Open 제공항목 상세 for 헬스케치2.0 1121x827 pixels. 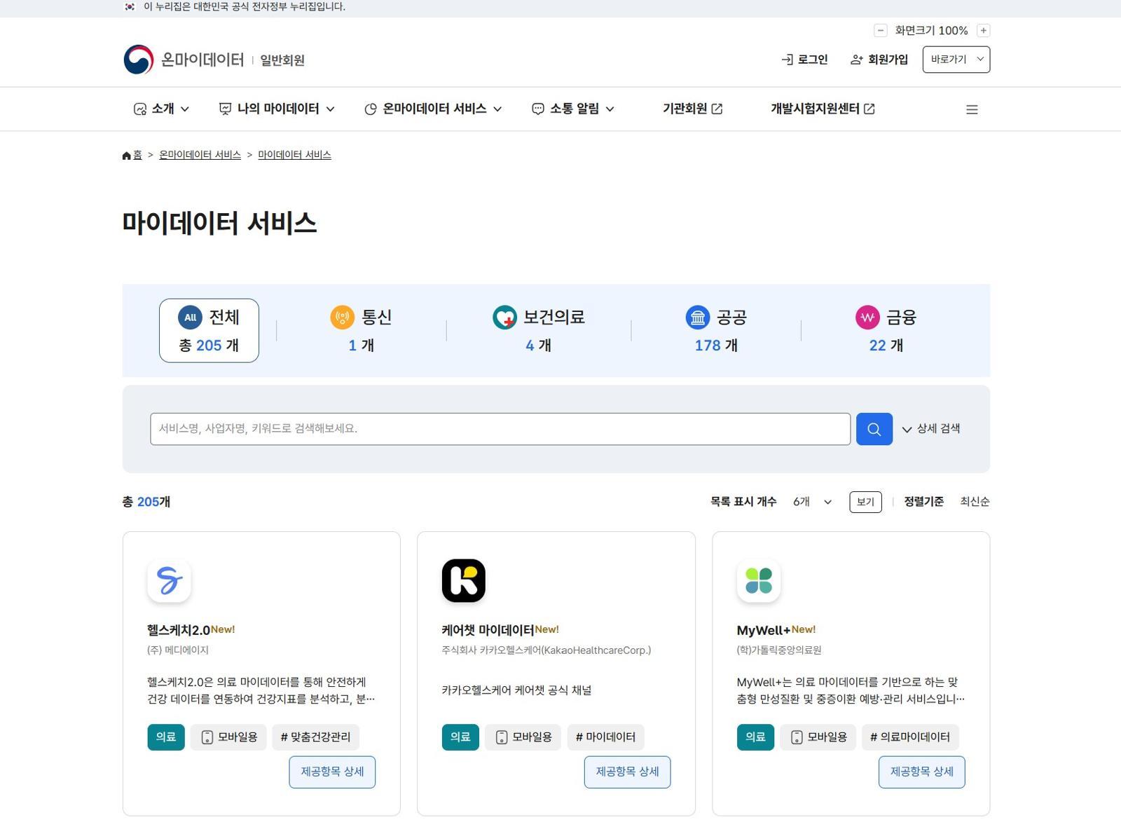[332, 772]
